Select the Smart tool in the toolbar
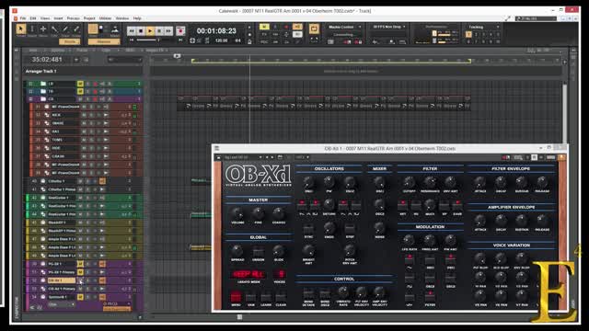 click(x=20, y=29)
